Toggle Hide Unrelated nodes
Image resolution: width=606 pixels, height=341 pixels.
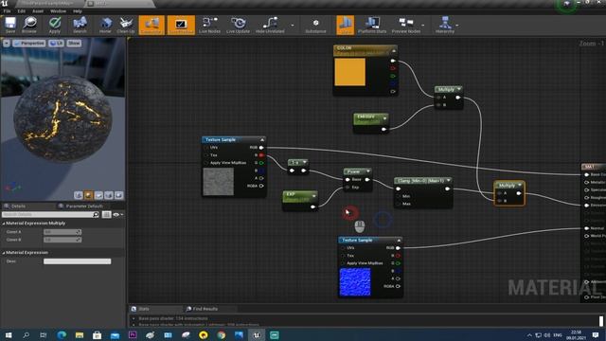point(270,25)
